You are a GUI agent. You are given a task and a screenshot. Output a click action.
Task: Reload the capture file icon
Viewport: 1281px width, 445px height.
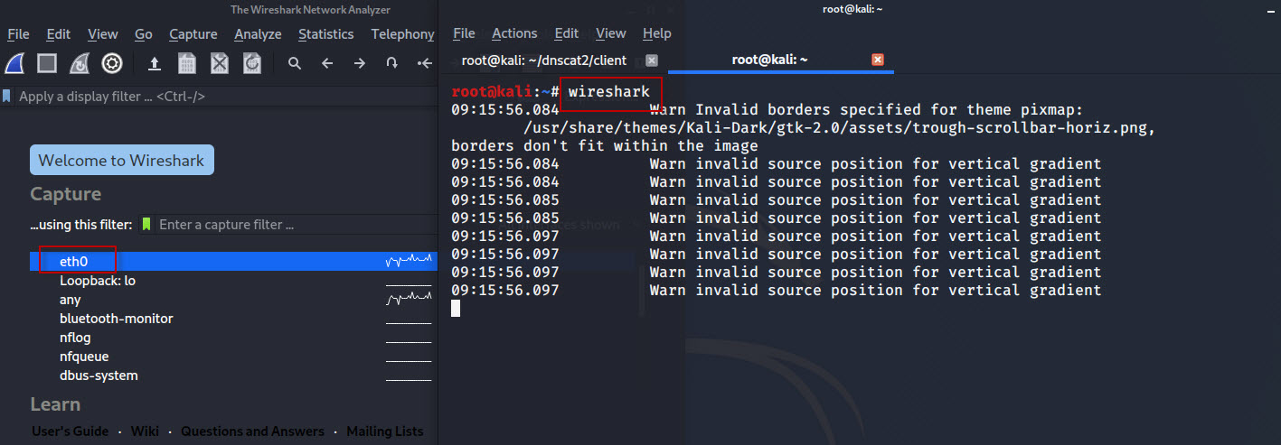tap(252, 63)
